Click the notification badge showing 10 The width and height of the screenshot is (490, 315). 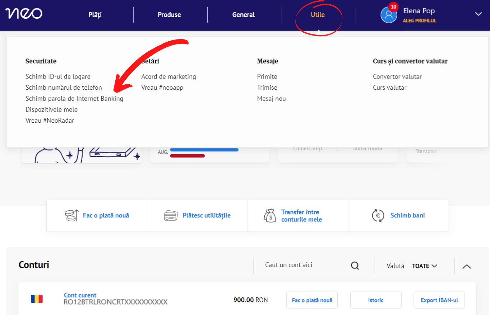click(x=393, y=7)
